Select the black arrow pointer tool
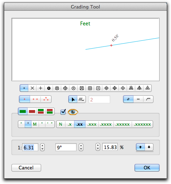Image resolution: width=171 pixels, height=184 pixels. coord(73,99)
